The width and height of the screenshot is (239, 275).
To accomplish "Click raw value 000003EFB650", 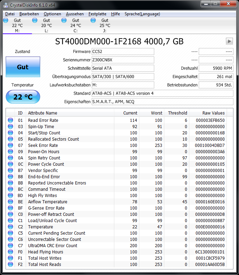I will point(210,120).
